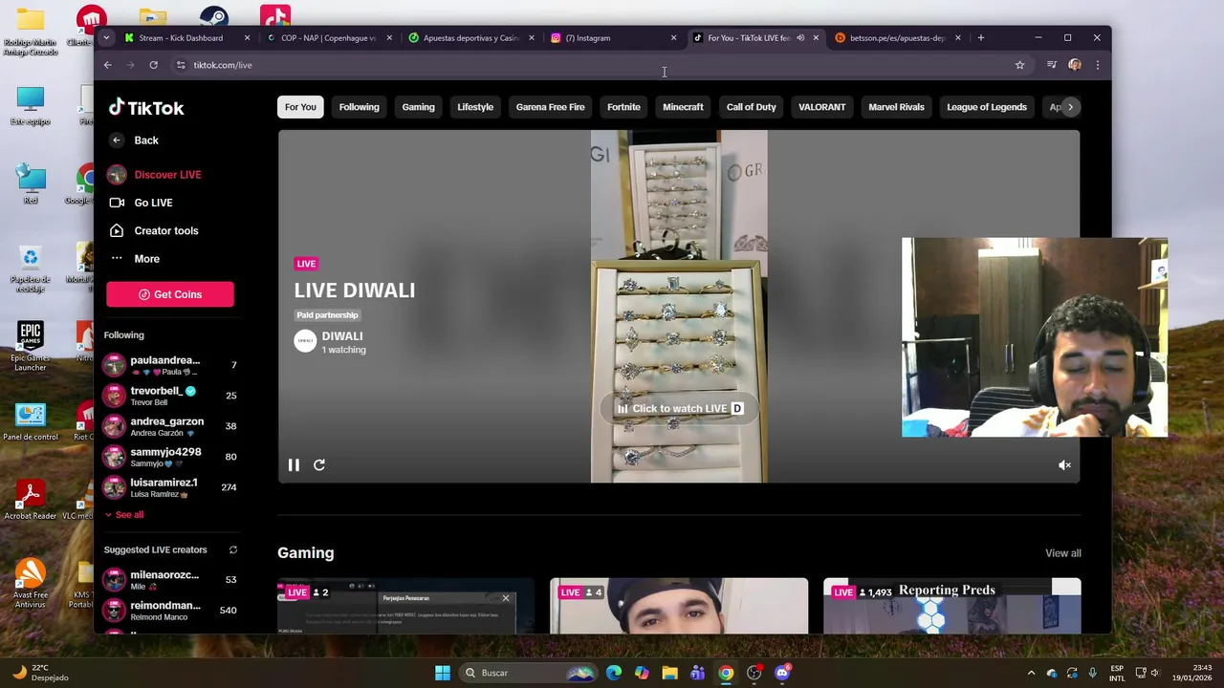Switch to Apuestas deportivas y Casino tab

click(x=470, y=38)
